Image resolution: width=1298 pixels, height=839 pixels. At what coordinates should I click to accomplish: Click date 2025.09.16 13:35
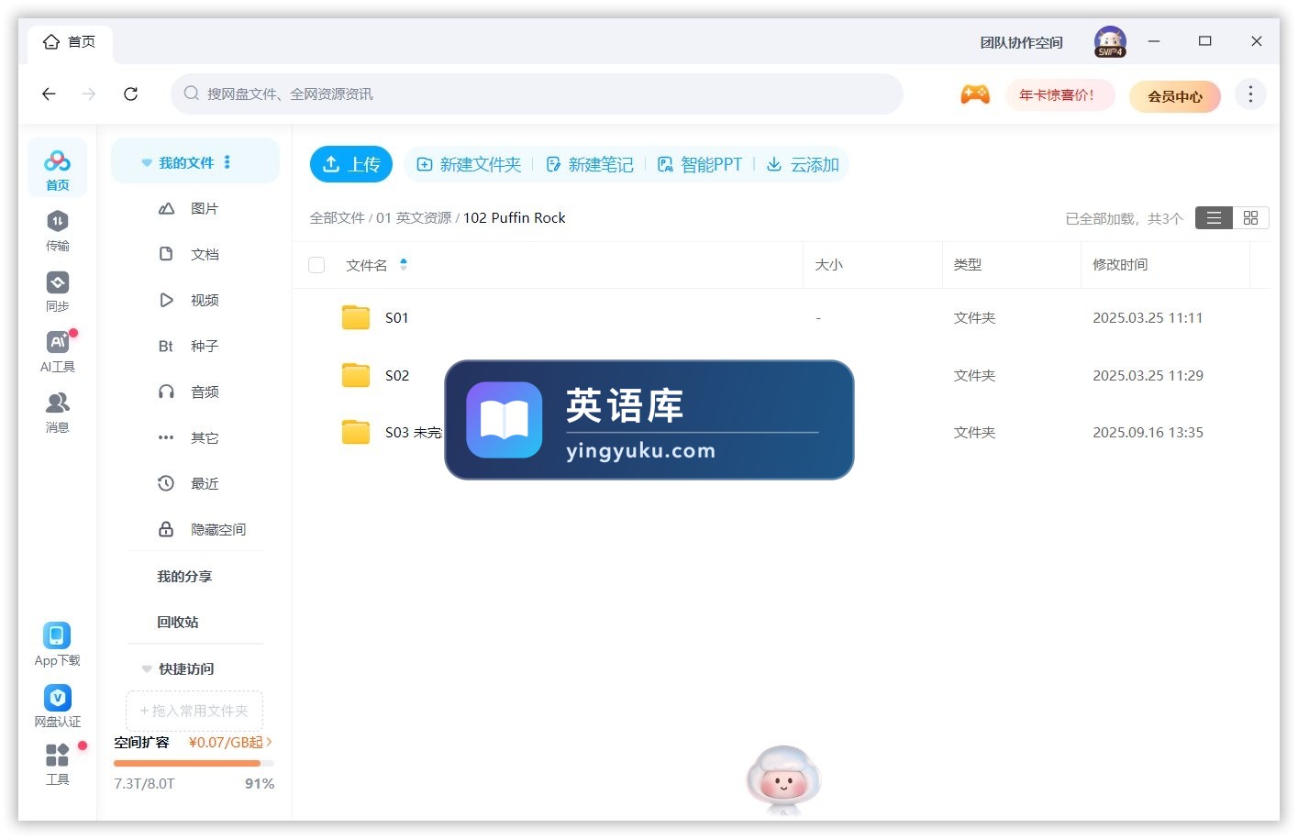tap(1148, 432)
